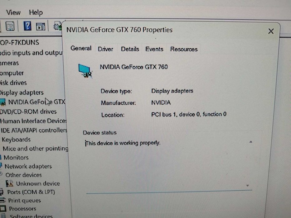Select the Network adapters category
Viewport: 291px width, 218px height.
coord(28,167)
